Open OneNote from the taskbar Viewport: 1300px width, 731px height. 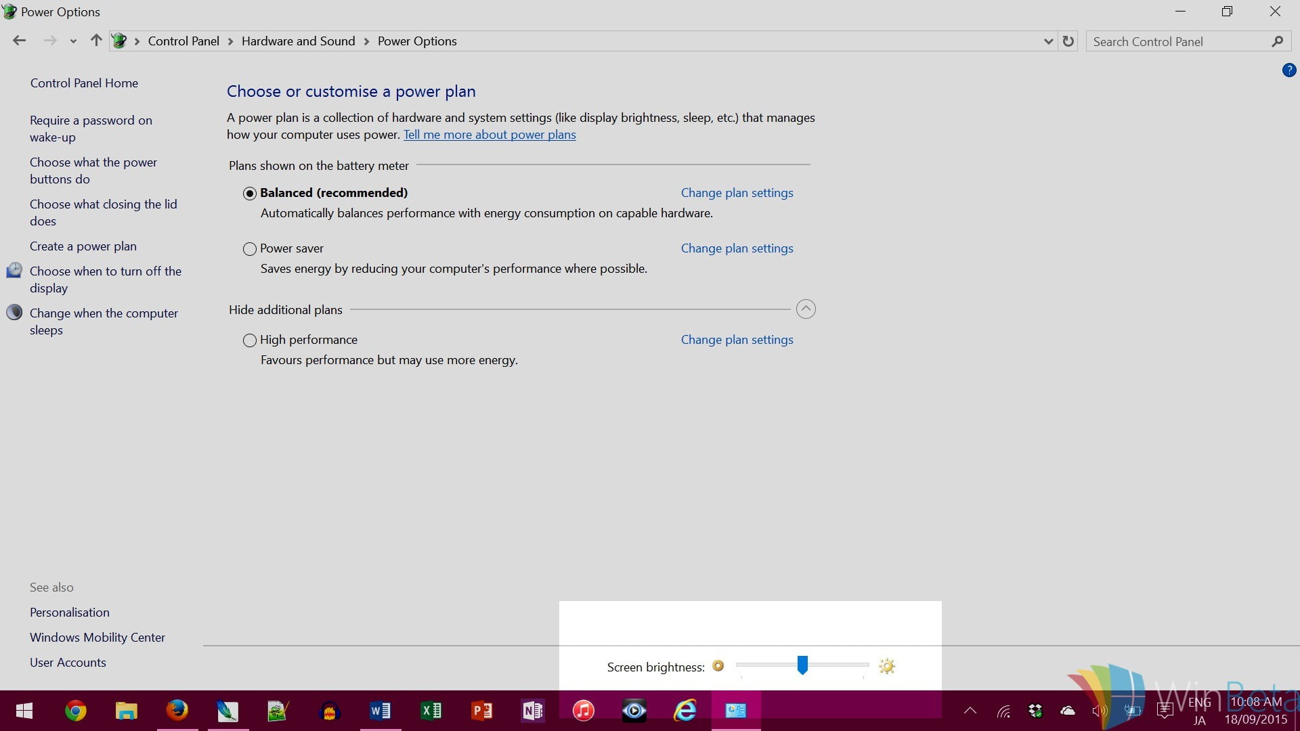coord(533,710)
